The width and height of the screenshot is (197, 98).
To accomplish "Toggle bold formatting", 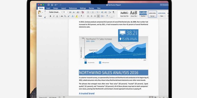I will click(x=50, y=16).
